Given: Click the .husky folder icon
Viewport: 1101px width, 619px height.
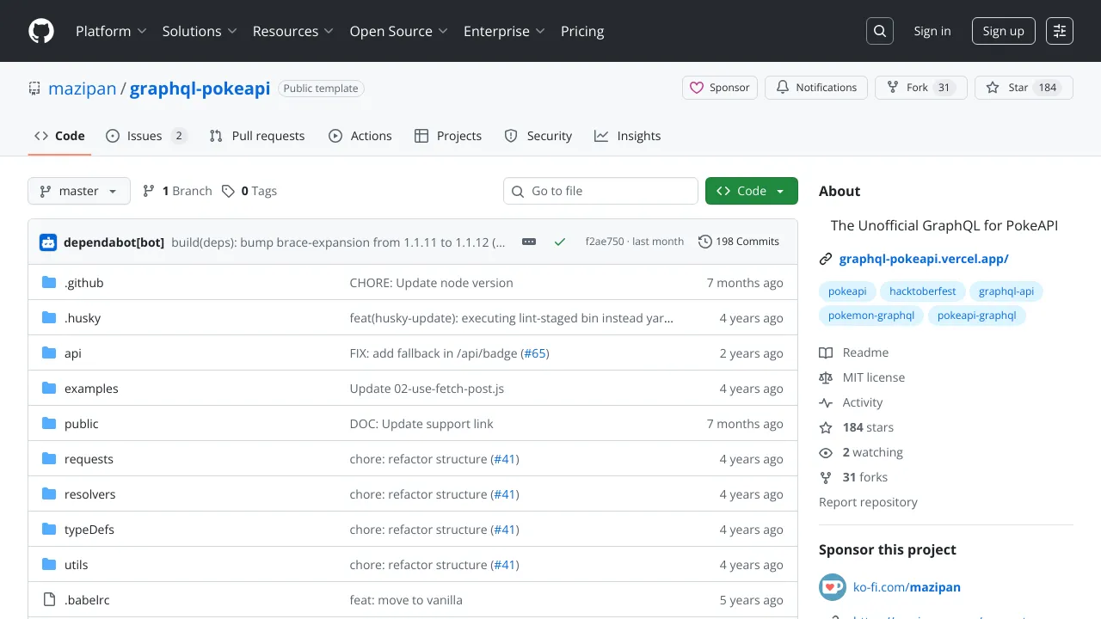Looking at the screenshot, I should [49, 318].
